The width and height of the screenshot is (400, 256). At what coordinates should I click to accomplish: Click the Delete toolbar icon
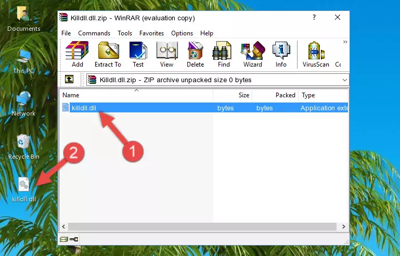click(195, 54)
